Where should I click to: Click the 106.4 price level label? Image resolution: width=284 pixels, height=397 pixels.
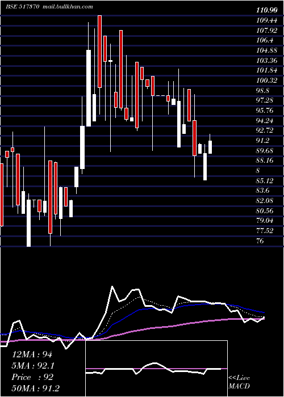point(265,40)
